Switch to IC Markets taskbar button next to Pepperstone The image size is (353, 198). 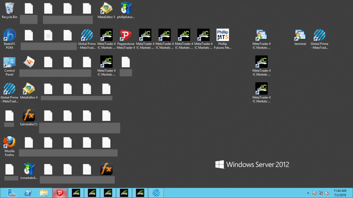point(76,193)
